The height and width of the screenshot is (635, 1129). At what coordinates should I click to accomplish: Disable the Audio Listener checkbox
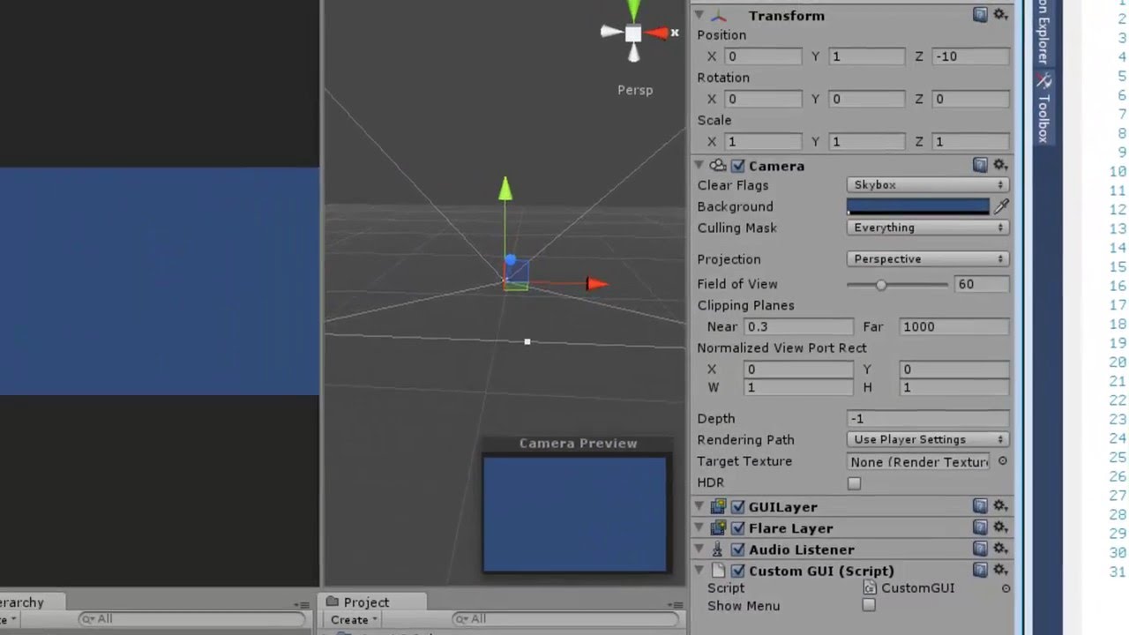(738, 549)
